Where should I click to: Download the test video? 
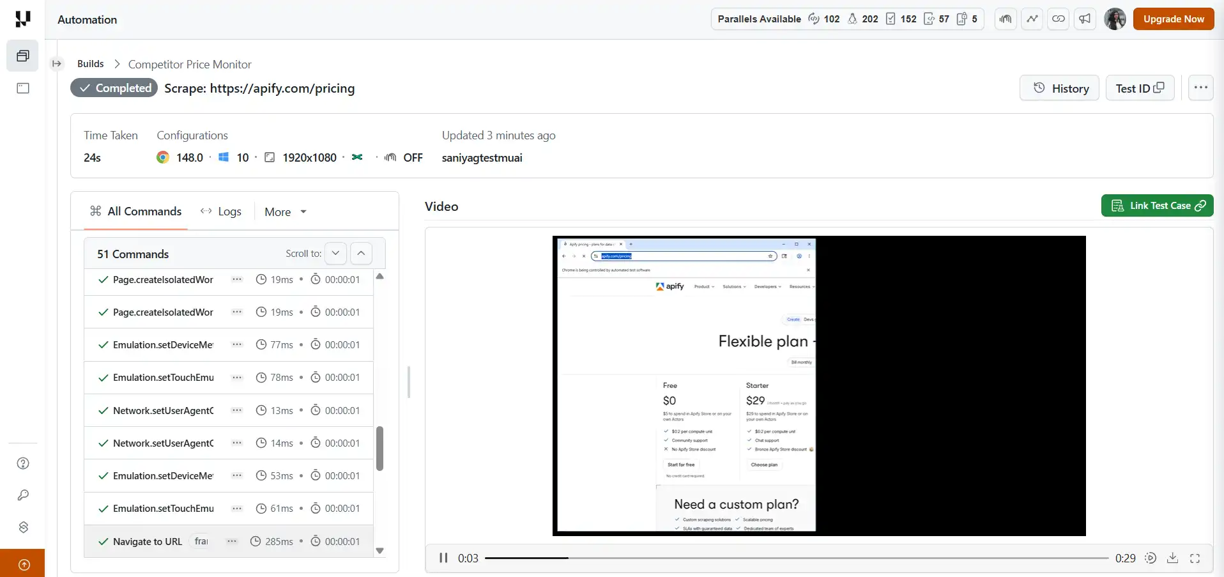pos(1172,558)
